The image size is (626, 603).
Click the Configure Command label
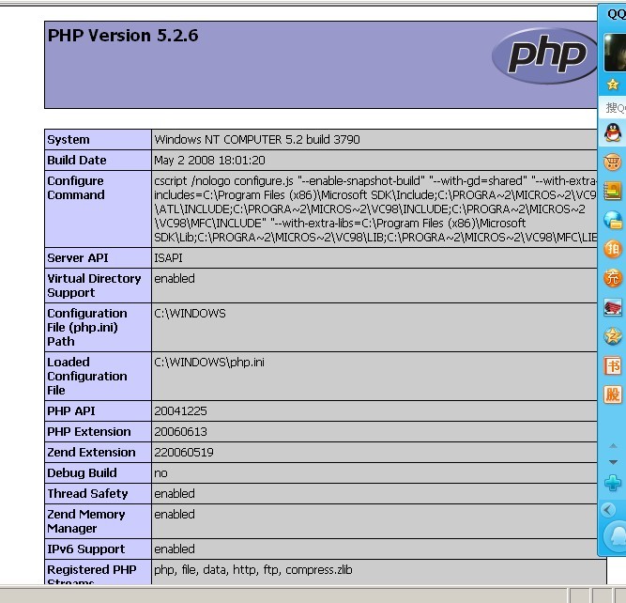[x=76, y=188]
